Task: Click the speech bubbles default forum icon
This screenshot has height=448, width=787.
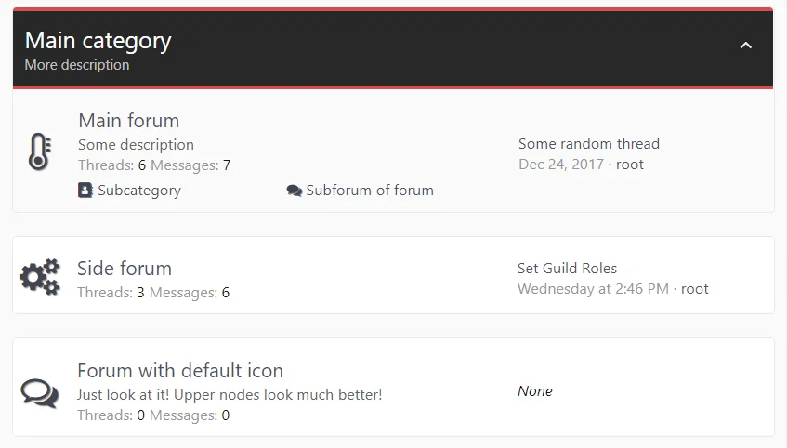Action: 39,391
